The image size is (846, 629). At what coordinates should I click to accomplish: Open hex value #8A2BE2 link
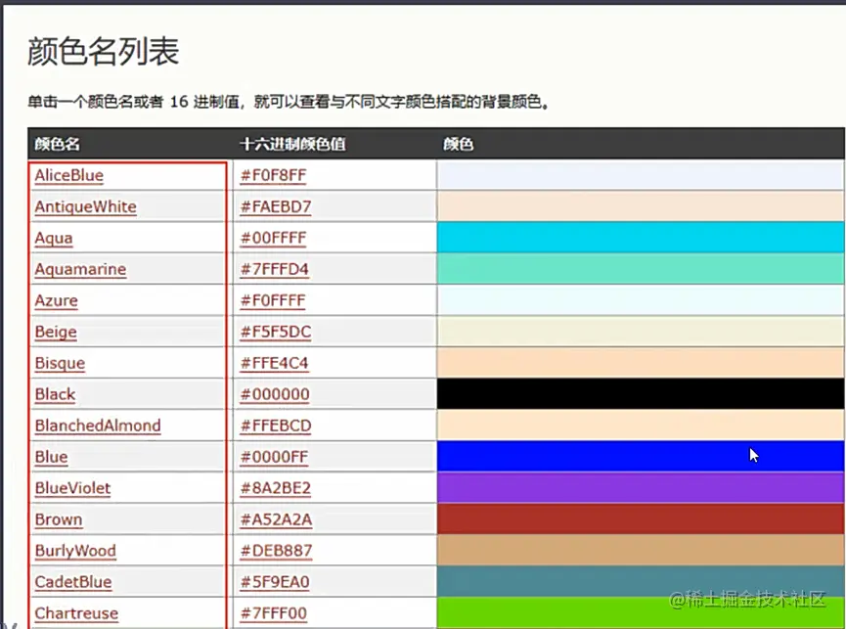point(275,488)
